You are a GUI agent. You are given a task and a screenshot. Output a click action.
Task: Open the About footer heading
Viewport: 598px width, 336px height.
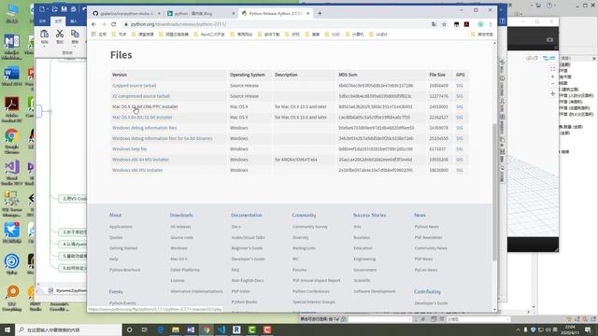tap(115, 216)
